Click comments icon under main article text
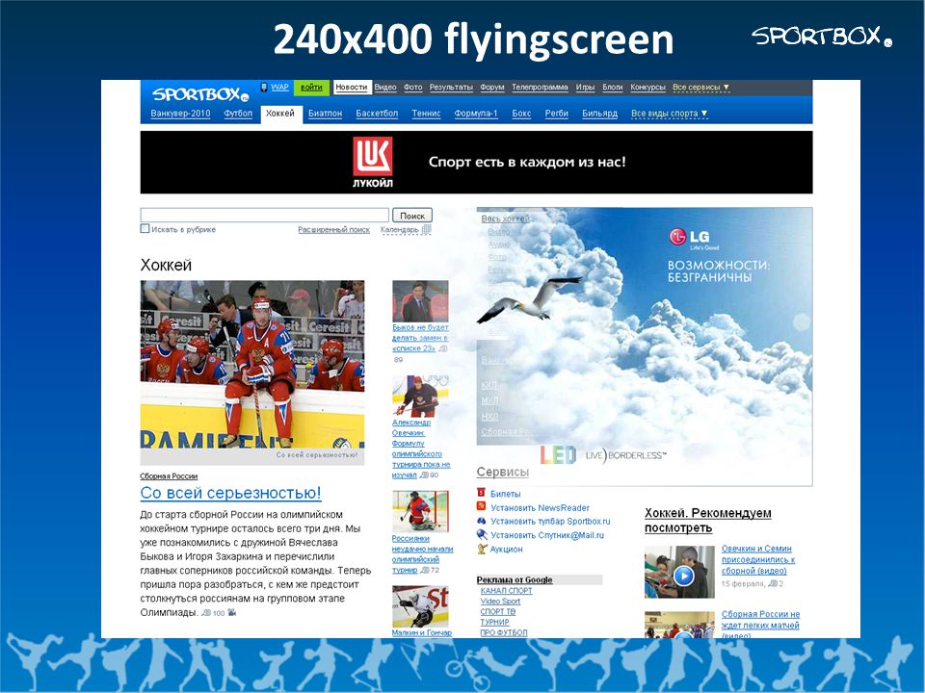Screen dimensions: 925x693 tap(206, 613)
